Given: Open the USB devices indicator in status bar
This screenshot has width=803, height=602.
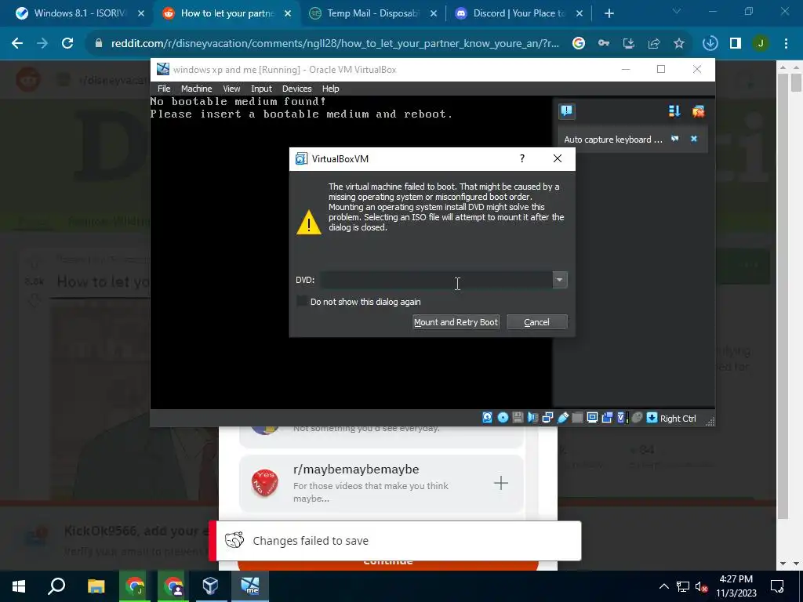Looking at the screenshot, I should pyautogui.click(x=563, y=418).
